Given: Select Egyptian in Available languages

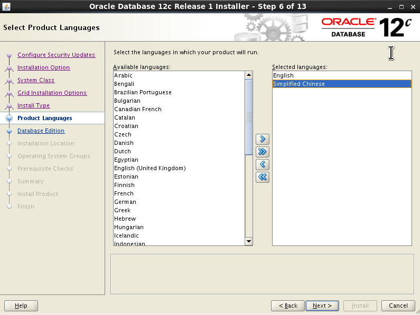Looking at the screenshot, I should [179, 160].
